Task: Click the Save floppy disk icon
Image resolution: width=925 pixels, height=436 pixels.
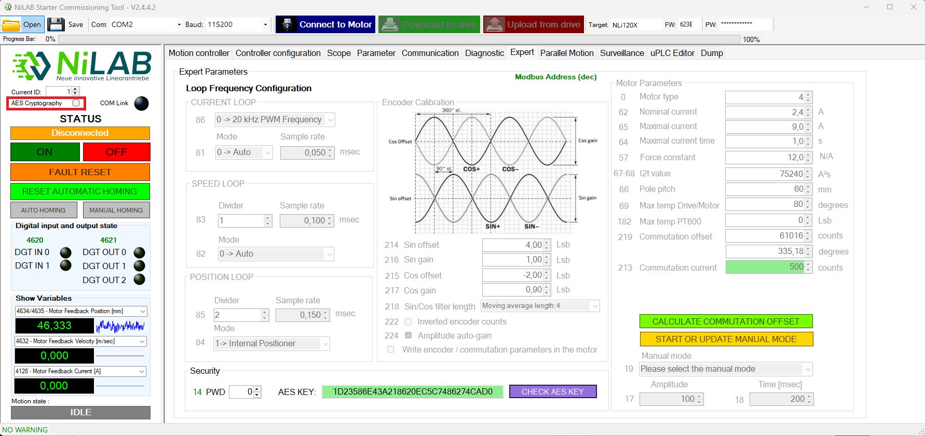Action: (56, 24)
